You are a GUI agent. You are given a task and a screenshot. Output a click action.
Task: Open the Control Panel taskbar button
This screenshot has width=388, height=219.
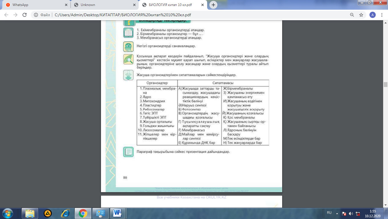coord(101,213)
